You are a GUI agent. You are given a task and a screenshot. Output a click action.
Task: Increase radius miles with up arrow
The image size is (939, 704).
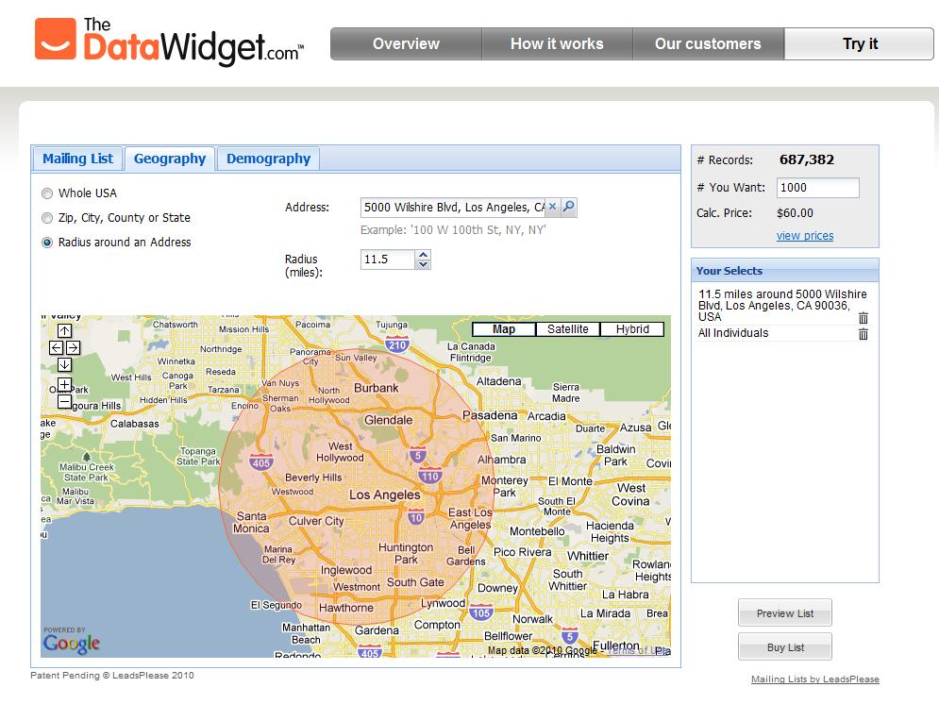click(x=423, y=254)
